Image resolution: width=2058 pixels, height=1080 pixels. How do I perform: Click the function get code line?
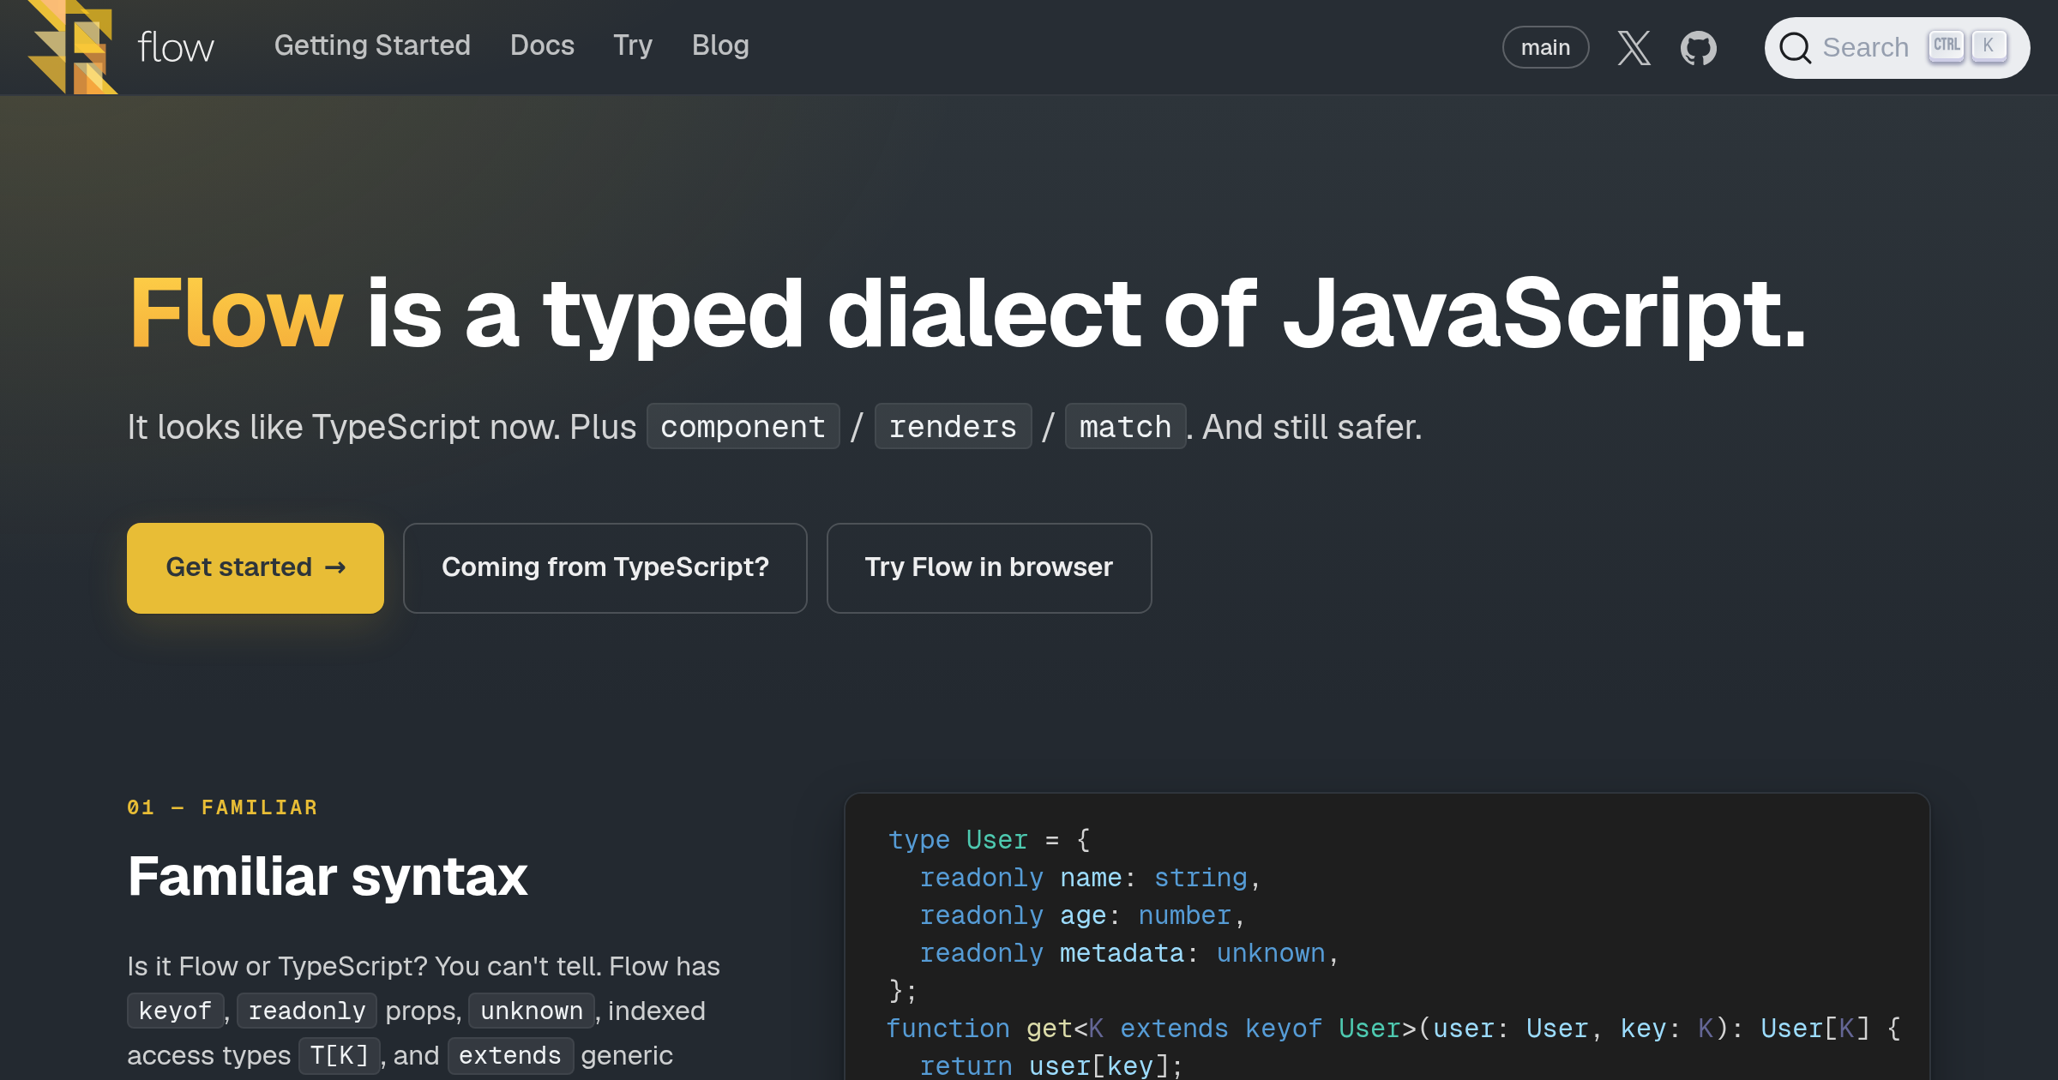pos(1394,1028)
